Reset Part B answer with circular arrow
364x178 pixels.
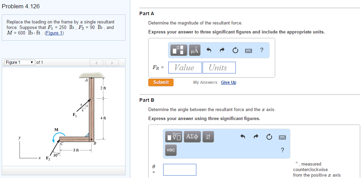point(269,137)
